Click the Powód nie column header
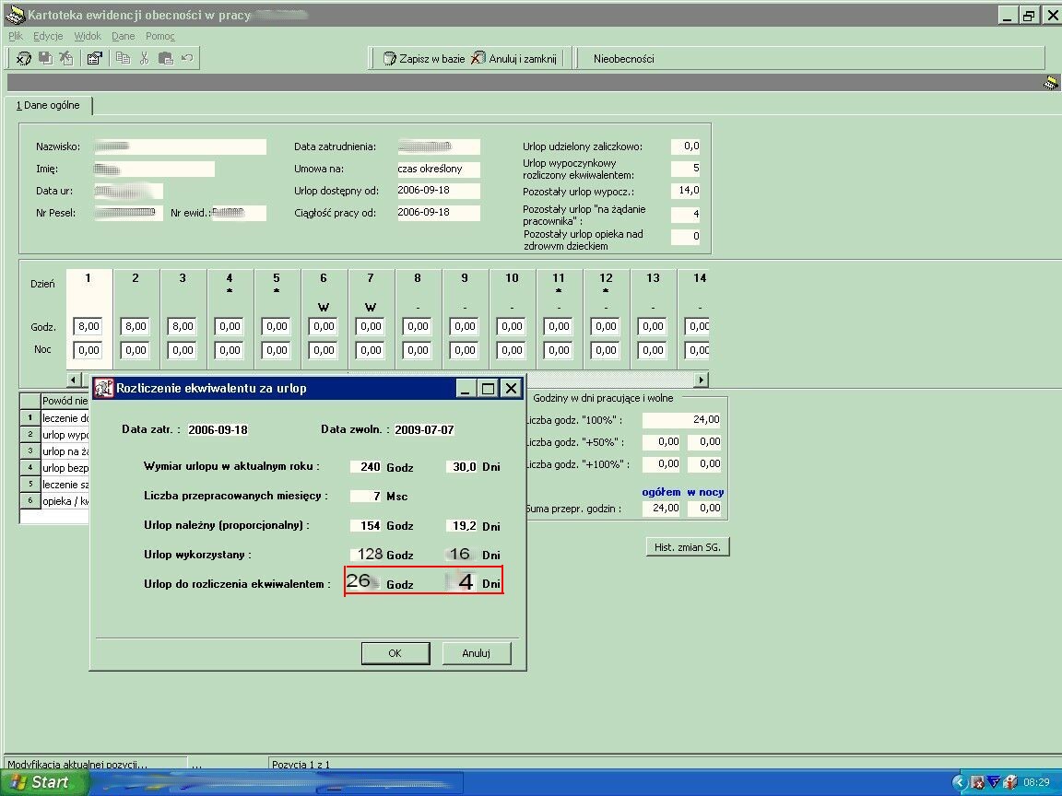1062x796 pixels. (65, 401)
